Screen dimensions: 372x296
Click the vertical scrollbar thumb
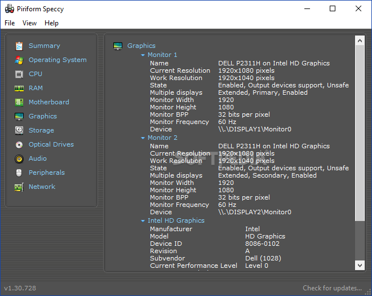coord(360,133)
